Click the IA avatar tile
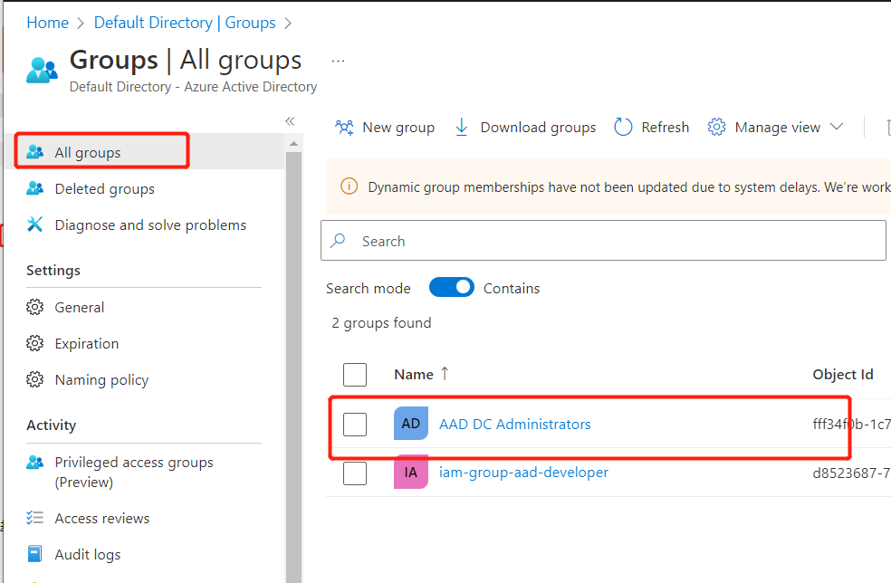The height and width of the screenshot is (583, 891). (411, 473)
